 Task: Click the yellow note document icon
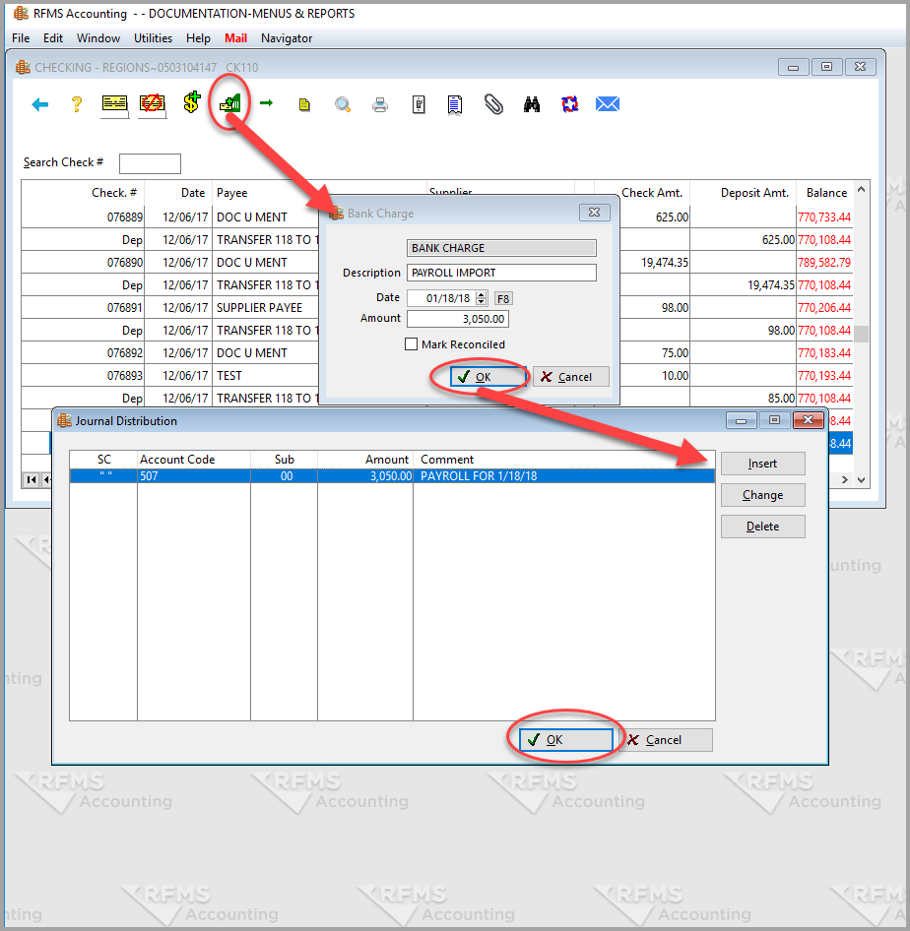304,105
